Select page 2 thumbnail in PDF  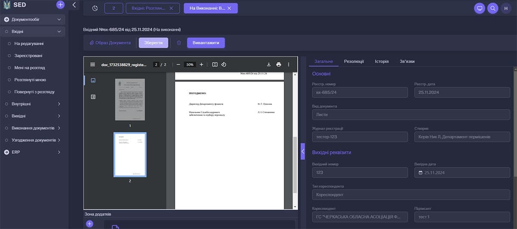click(130, 155)
